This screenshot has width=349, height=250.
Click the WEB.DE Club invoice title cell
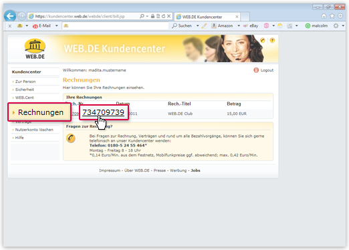tap(180, 114)
